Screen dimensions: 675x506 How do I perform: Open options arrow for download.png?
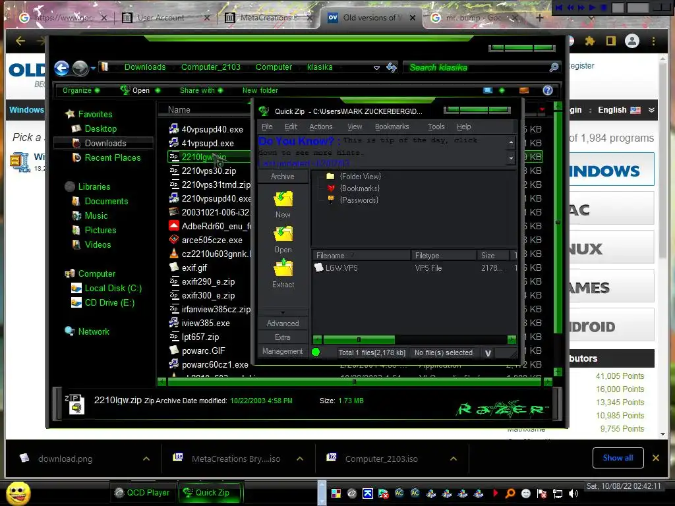[146, 459]
